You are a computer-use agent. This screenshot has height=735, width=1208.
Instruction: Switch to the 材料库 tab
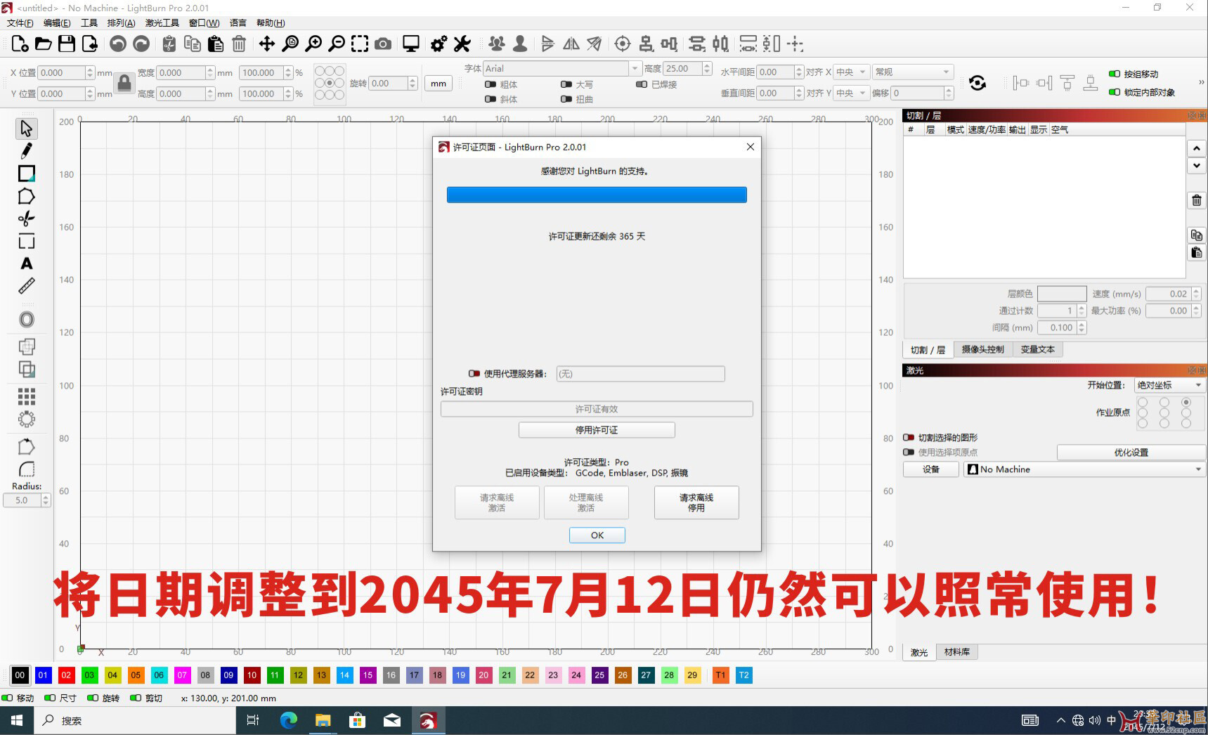click(x=956, y=652)
